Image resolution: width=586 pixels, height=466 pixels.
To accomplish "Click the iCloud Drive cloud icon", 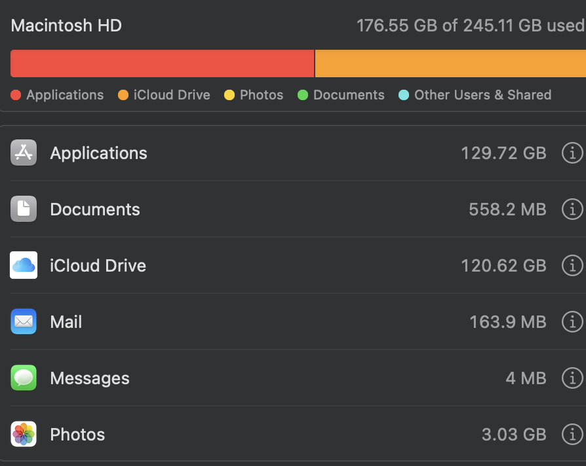I will tap(24, 266).
